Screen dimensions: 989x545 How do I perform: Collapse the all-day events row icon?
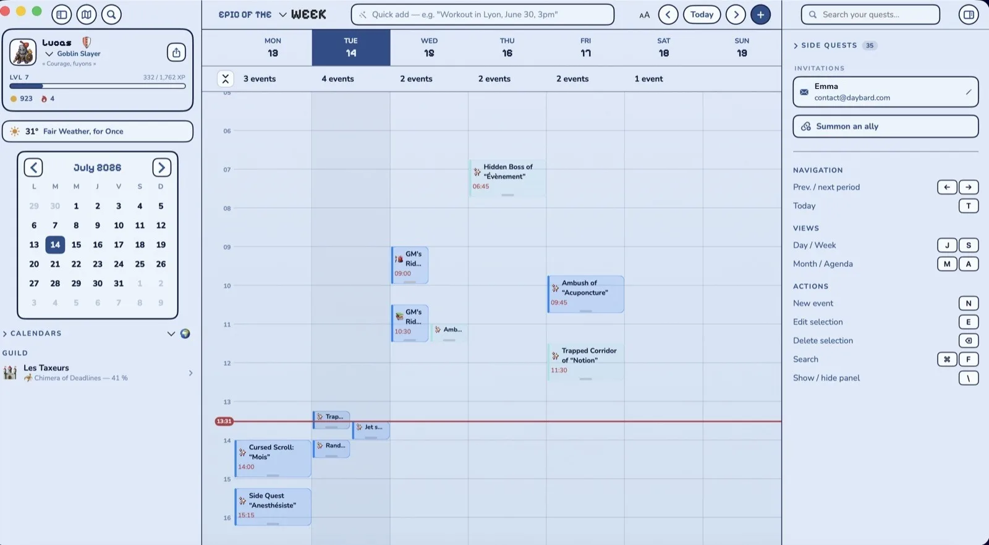pos(226,78)
